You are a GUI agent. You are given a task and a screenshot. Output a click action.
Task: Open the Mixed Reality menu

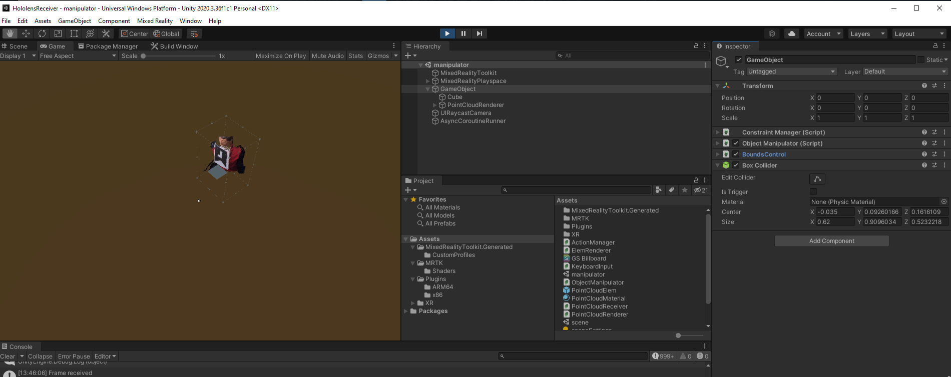[155, 21]
